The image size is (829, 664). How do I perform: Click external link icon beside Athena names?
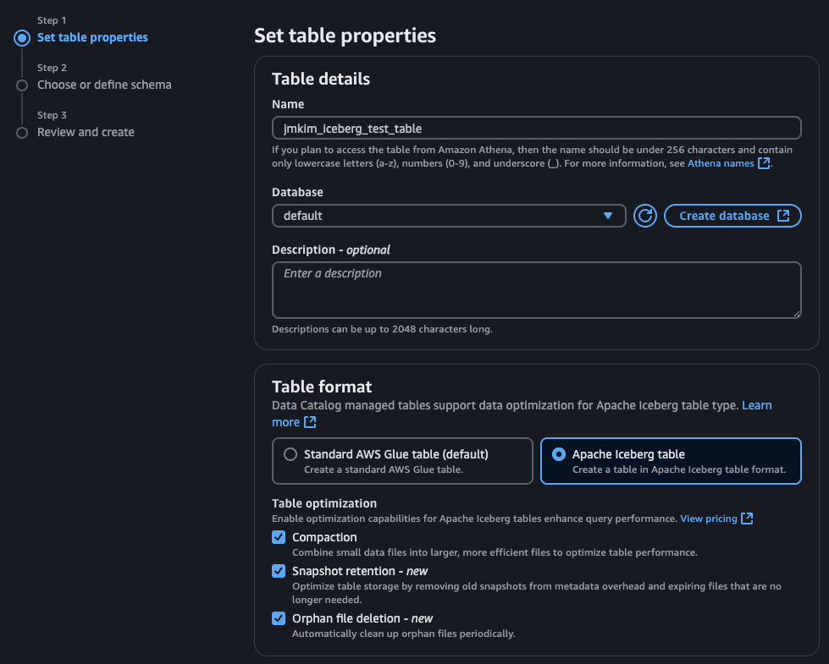764,163
